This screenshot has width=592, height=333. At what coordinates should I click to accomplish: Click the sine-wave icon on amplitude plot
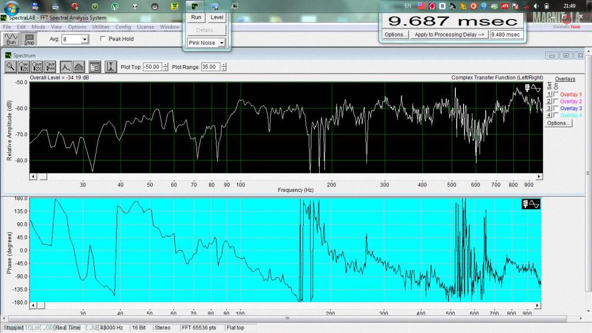tap(536, 88)
